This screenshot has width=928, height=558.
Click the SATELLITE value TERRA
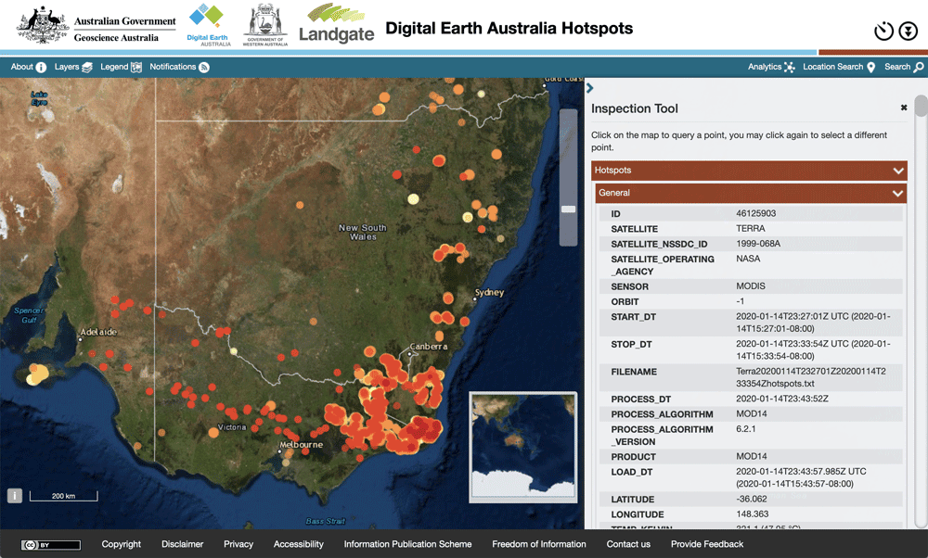(751, 228)
